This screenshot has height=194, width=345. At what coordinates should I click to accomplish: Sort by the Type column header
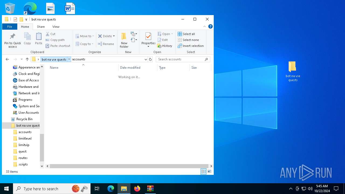pyautogui.click(x=174, y=68)
